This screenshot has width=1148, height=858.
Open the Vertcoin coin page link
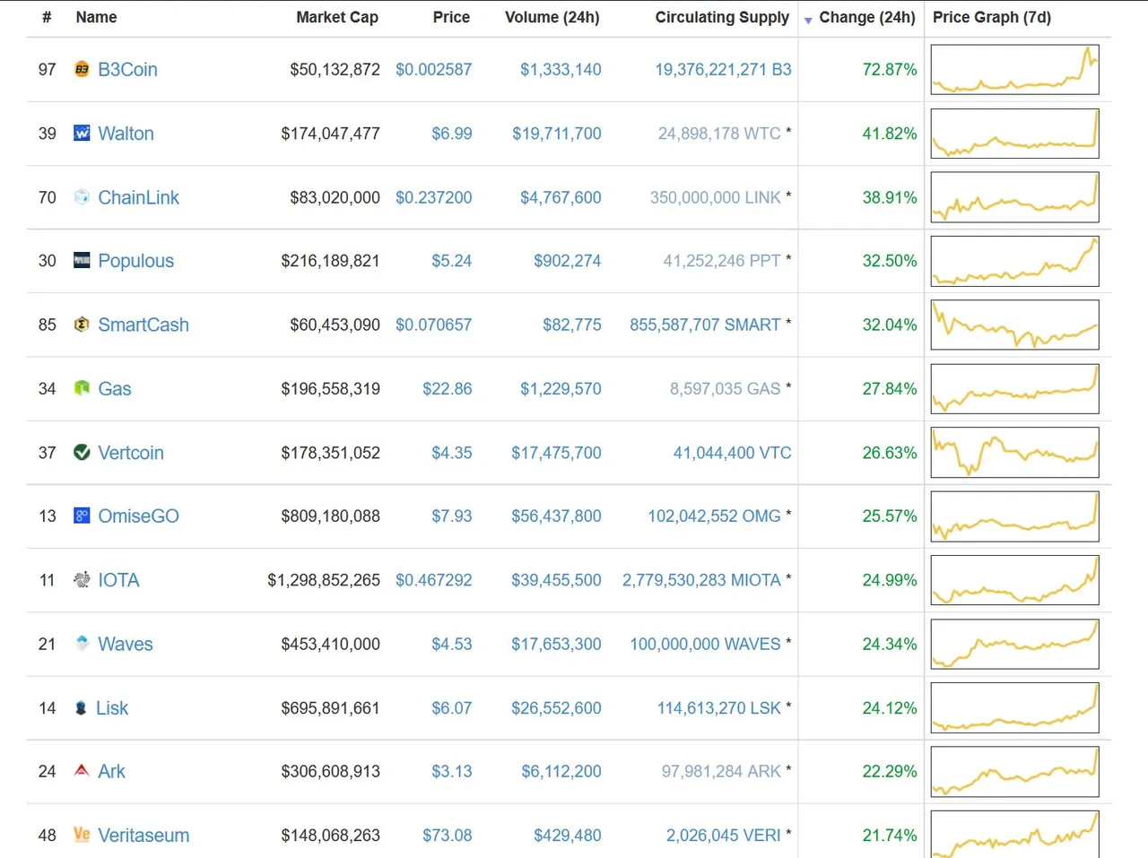131,452
